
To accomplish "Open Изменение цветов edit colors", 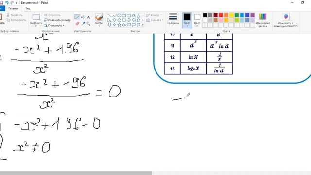I will click(x=262, y=20).
